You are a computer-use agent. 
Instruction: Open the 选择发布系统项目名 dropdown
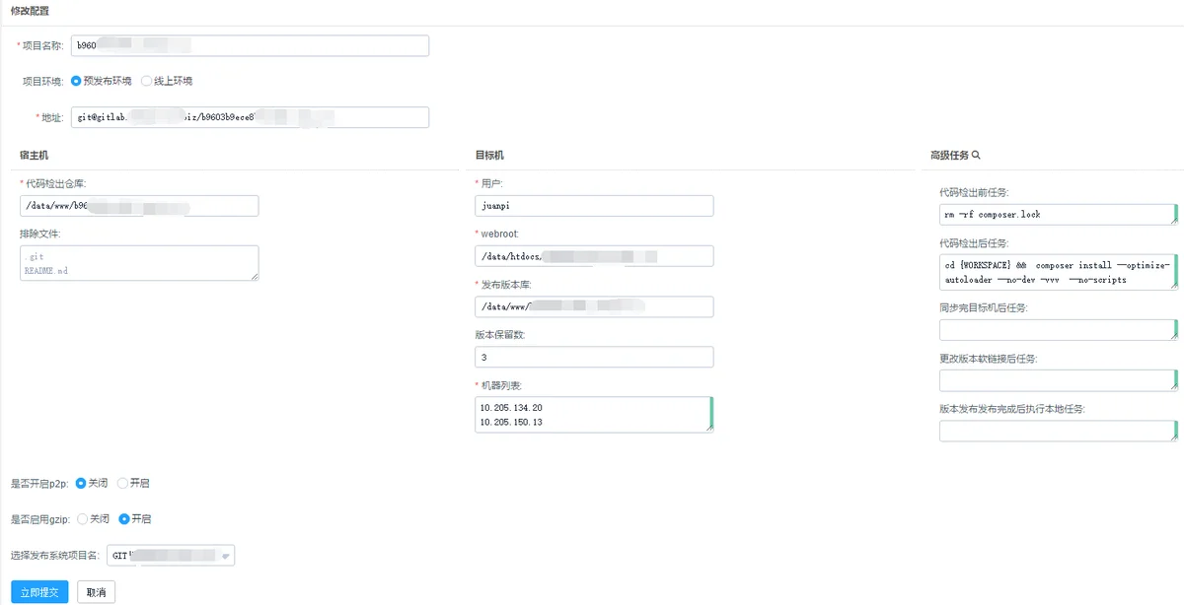165,556
